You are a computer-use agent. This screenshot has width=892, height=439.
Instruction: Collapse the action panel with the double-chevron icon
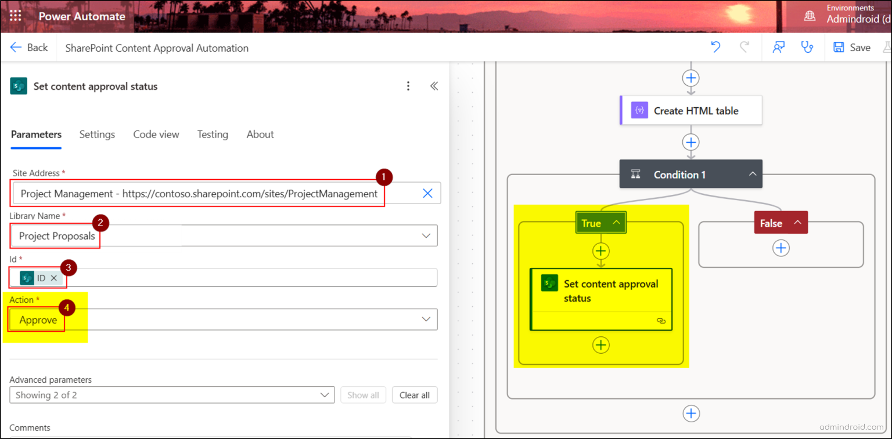coord(434,85)
